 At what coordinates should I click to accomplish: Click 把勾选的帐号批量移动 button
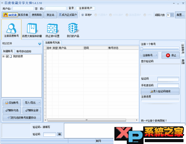[22, 118]
